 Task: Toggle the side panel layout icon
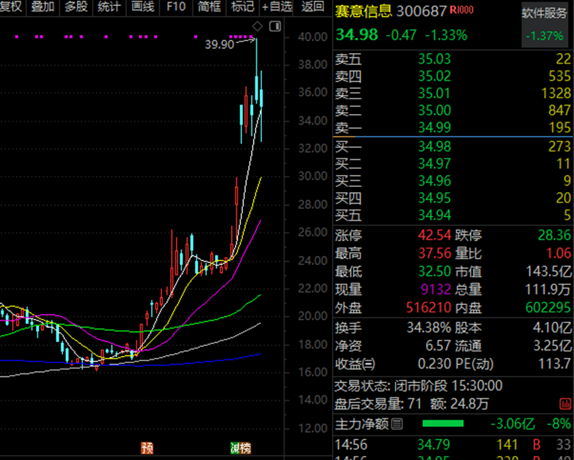tap(275, 26)
